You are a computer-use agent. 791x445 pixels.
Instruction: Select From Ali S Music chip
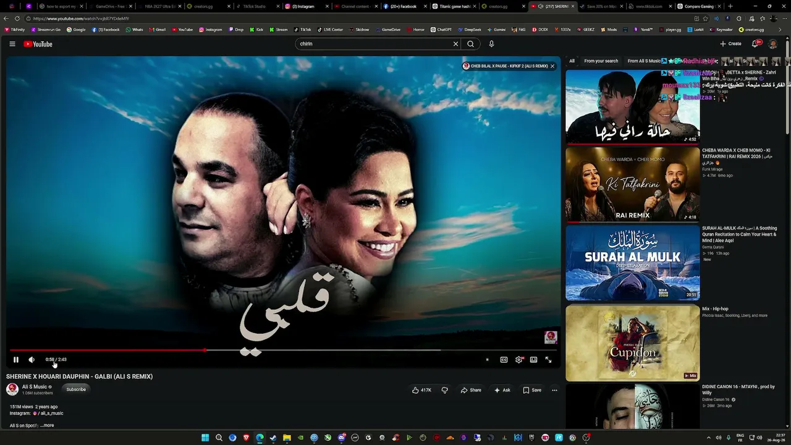[x=644, y=61]
